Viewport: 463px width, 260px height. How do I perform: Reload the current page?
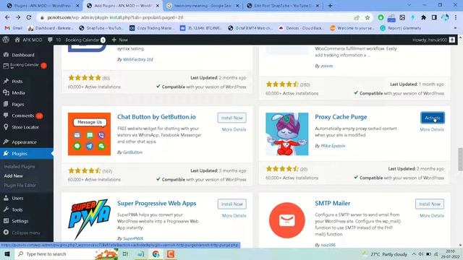[x=29, y=17]
